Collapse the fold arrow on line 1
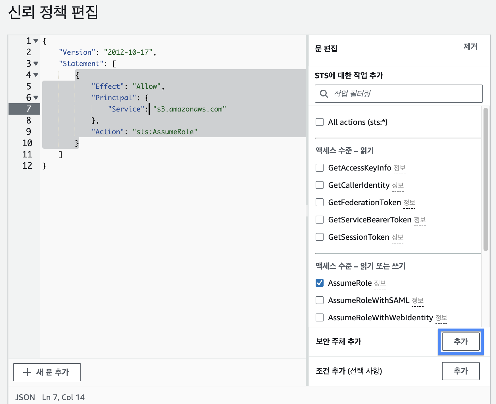Image resolution: width=496 pixels, height=404 pixels. coord(36,41)
